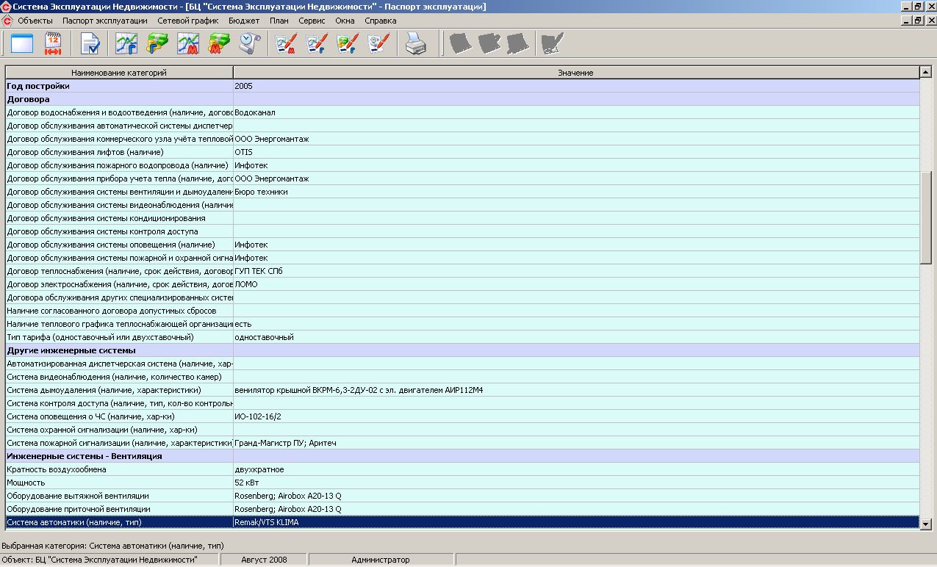The width and height of the screenshot is (937, 567).
Task: Open the Окна menu
Action: pos(345,21)
